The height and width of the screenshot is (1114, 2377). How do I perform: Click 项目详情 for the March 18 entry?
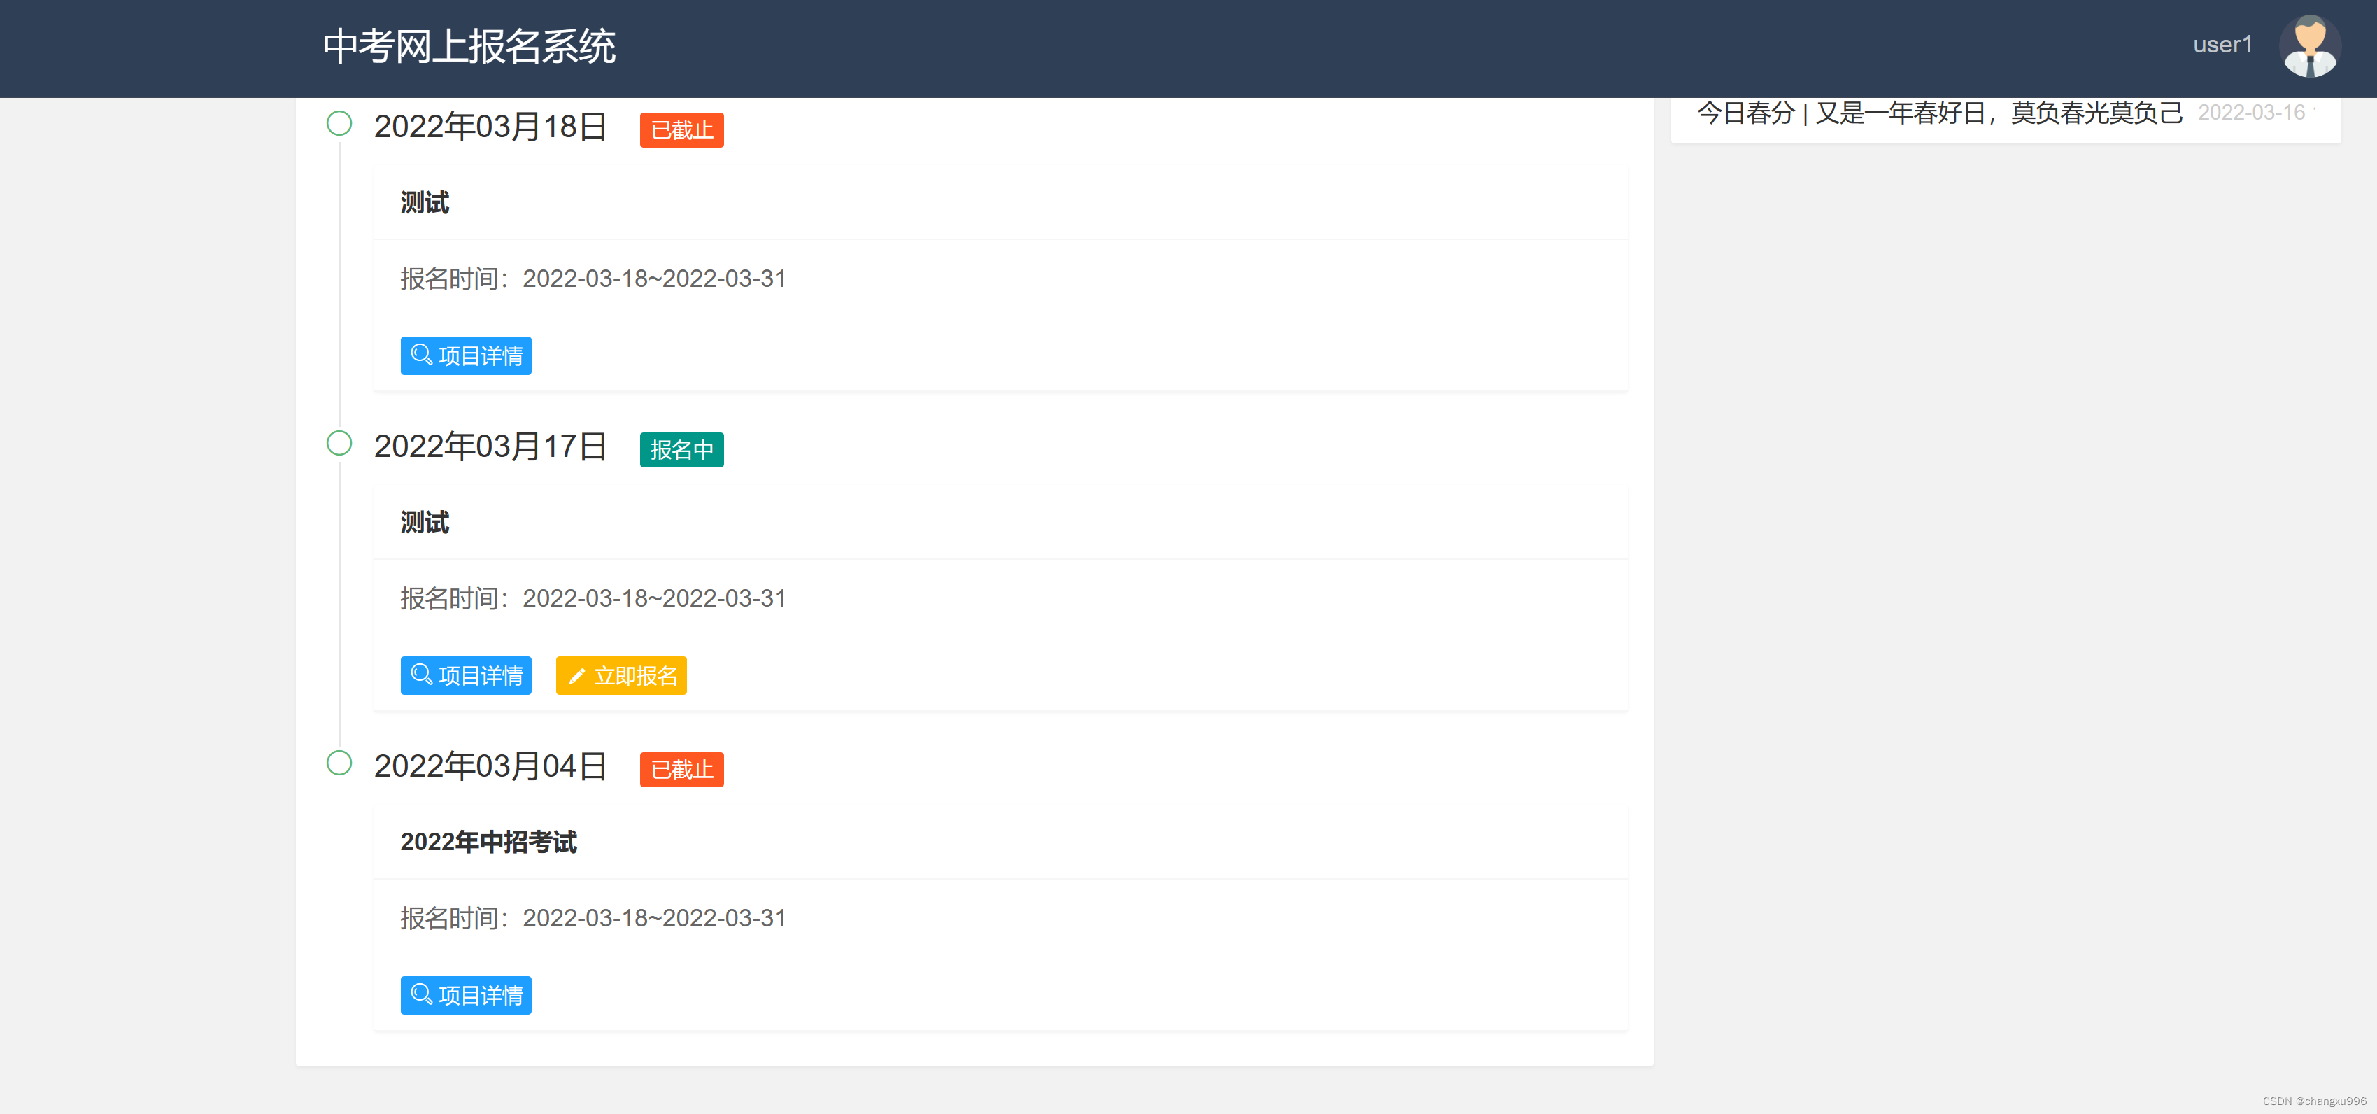[466, 355]
